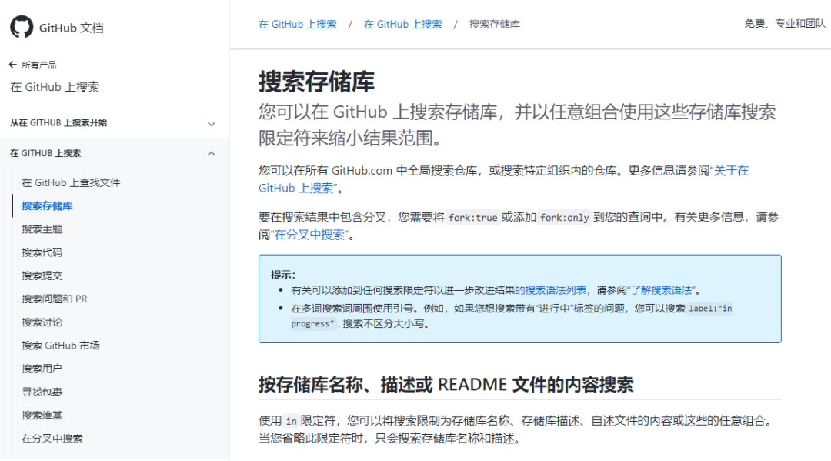This screenshot has height=461, width=831.
Task: Open the 在 GitHub 上搜索 sidebar heading
Action: 55,87
